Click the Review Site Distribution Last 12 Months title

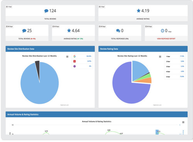point(39,56)
